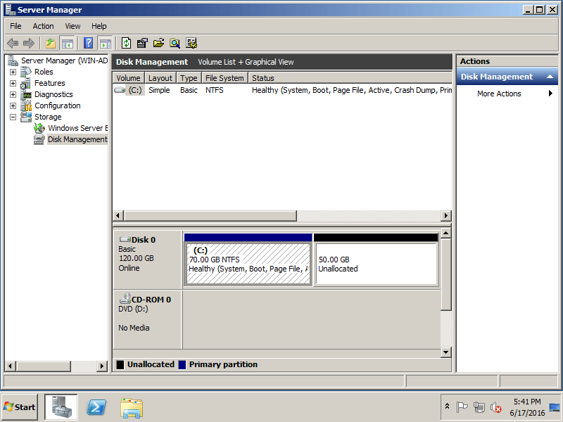563x422 pixels.
Task: Sort by the File System column header
Action: (x=224, y=78)
